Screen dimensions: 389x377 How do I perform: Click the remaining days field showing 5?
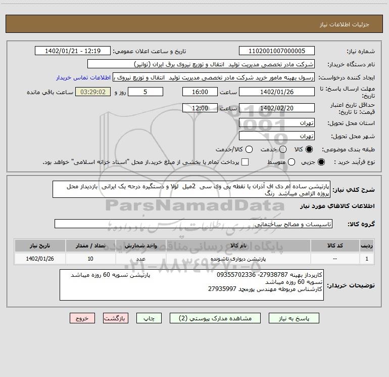point(145,92)
